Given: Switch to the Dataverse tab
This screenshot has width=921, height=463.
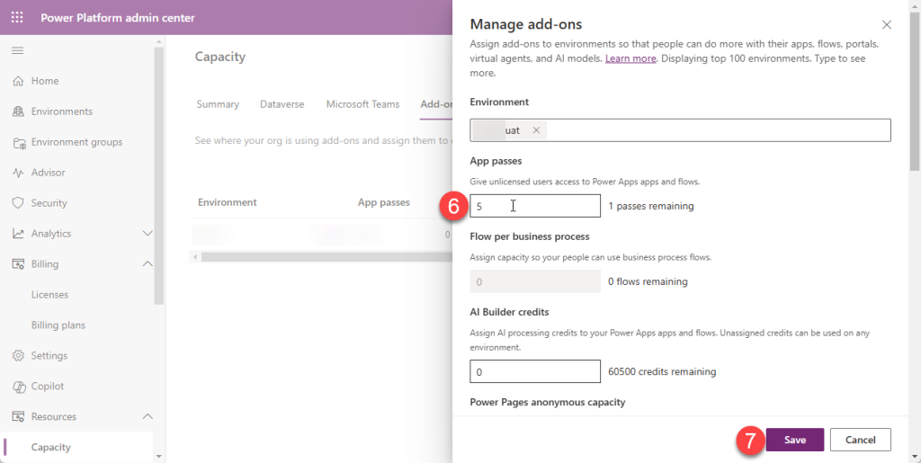Looking at the screenshot, I should pos(282,104).
